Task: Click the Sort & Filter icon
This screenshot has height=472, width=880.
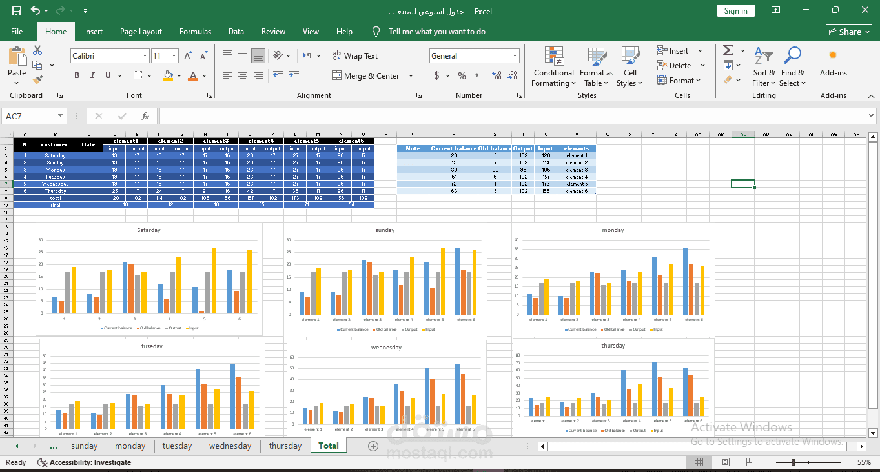Action: point(764,66)
